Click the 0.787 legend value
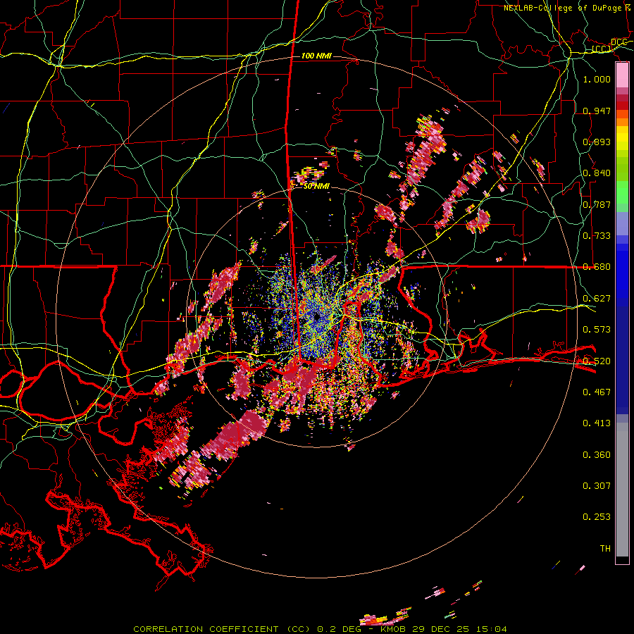Screen dimensions: 634x634 [x=597, y=204]
